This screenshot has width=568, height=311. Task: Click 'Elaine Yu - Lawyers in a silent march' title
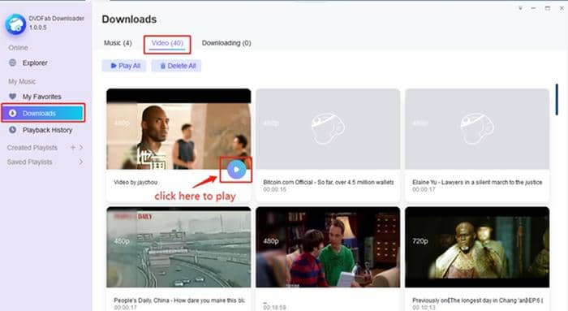[477, 182]
